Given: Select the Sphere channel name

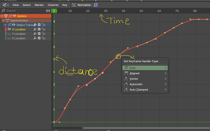Looking at the screenshot, I should (22, 16).
